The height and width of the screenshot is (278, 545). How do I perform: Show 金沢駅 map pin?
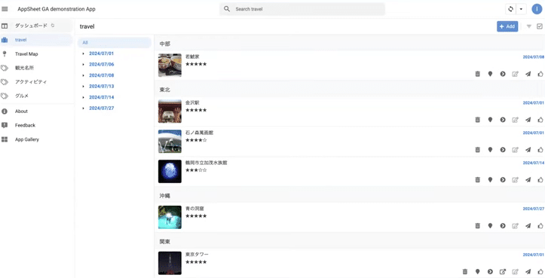tap(490, 120)
